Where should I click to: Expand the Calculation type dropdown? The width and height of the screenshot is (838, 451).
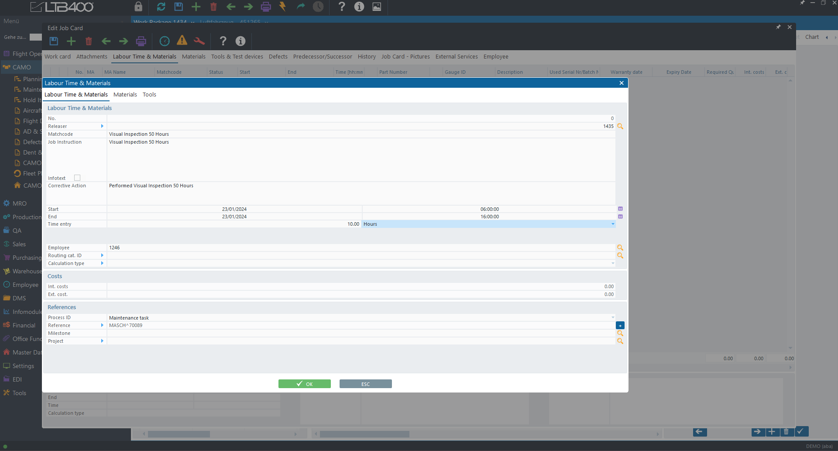[x=613, y=263]
